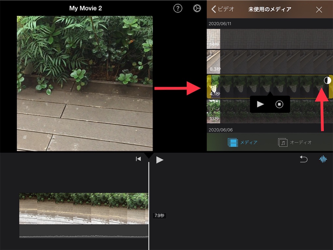Viewport: 333px width, 250px height.
Task: Tap the skip-to-beginning icon above the timeline
Action: click(x=139, y=159)
